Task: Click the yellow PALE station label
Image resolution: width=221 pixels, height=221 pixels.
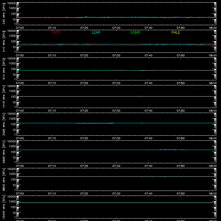Action: point(176,32)
